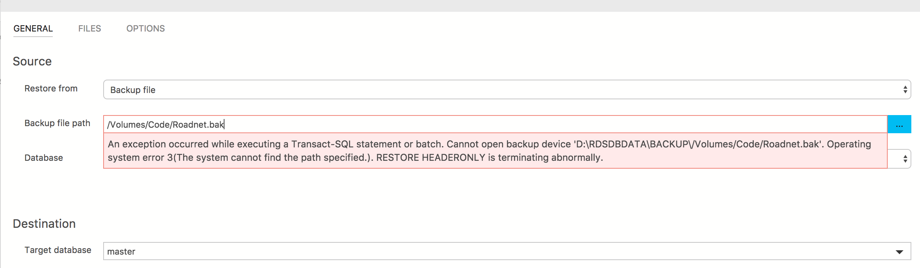Click the 'Restore from' label
The image size is (920, 268).
point(51,88)
